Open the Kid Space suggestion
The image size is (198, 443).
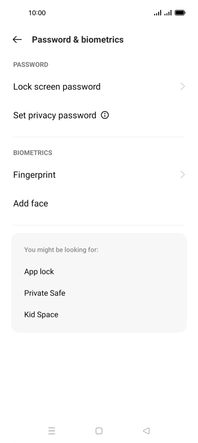point(99,314)
